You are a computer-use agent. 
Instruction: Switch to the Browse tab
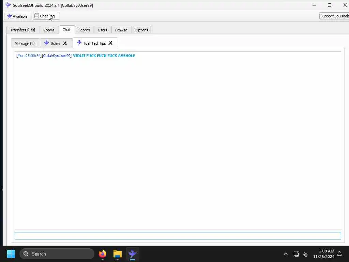(121, 30)
